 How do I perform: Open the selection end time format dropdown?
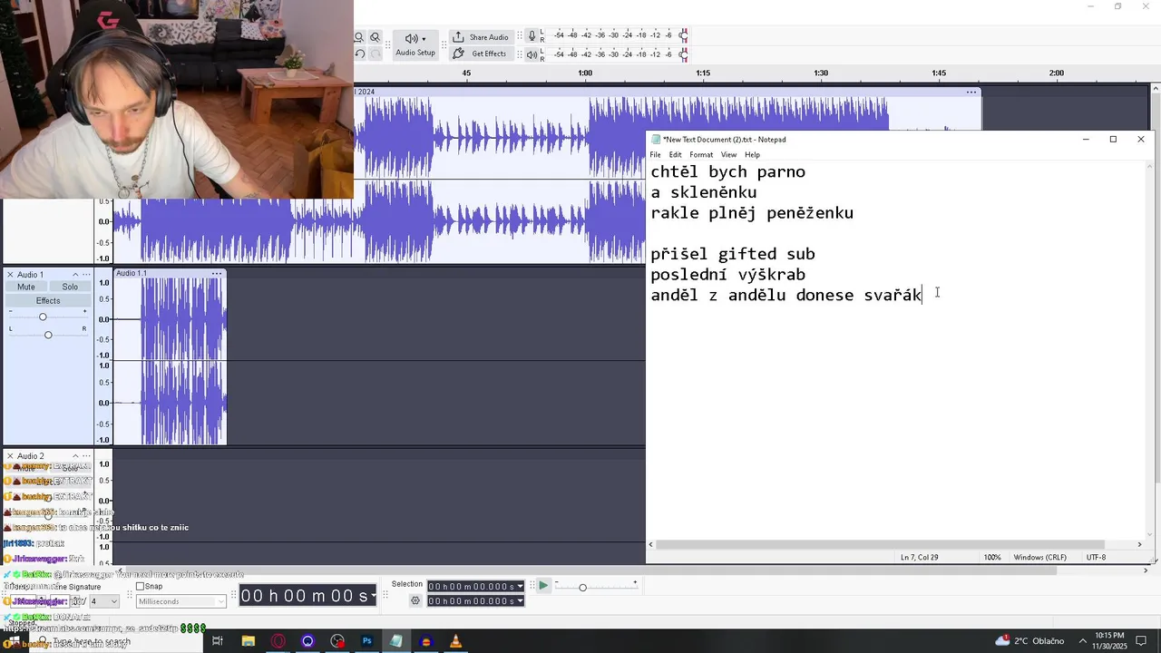click(520, 600)
